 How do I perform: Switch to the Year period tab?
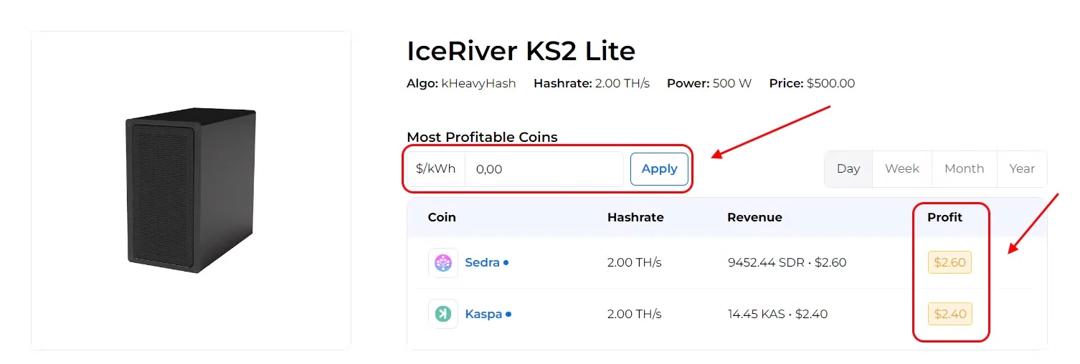point(1022,169)
